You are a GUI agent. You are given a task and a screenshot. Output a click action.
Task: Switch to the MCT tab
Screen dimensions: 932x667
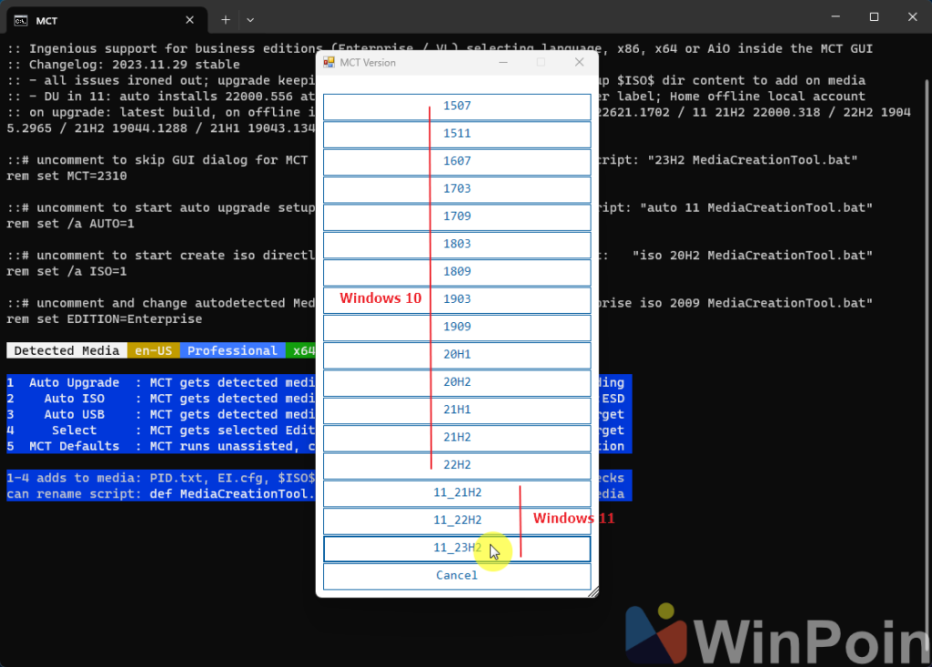pyautogui.click(x=91, y=19)
